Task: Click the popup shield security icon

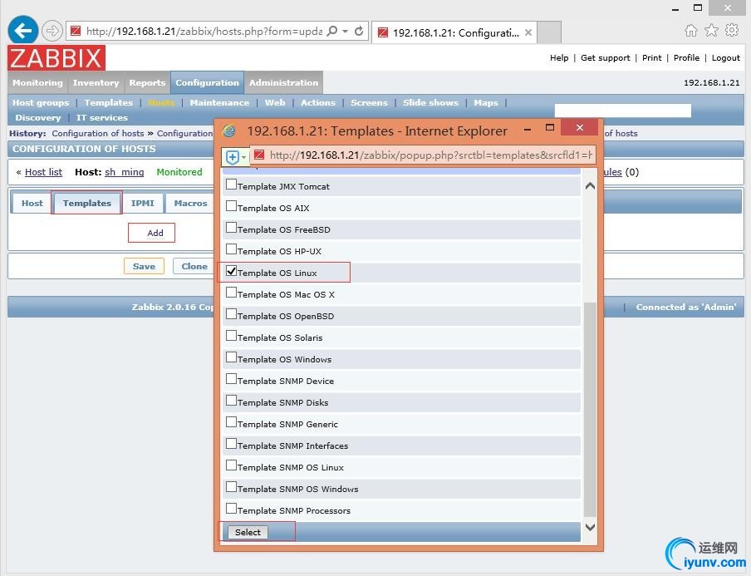Action: (x=232, y=157)
